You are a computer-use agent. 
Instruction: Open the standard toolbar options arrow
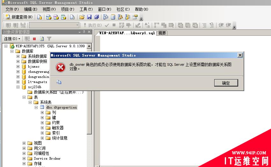[141, 18]
